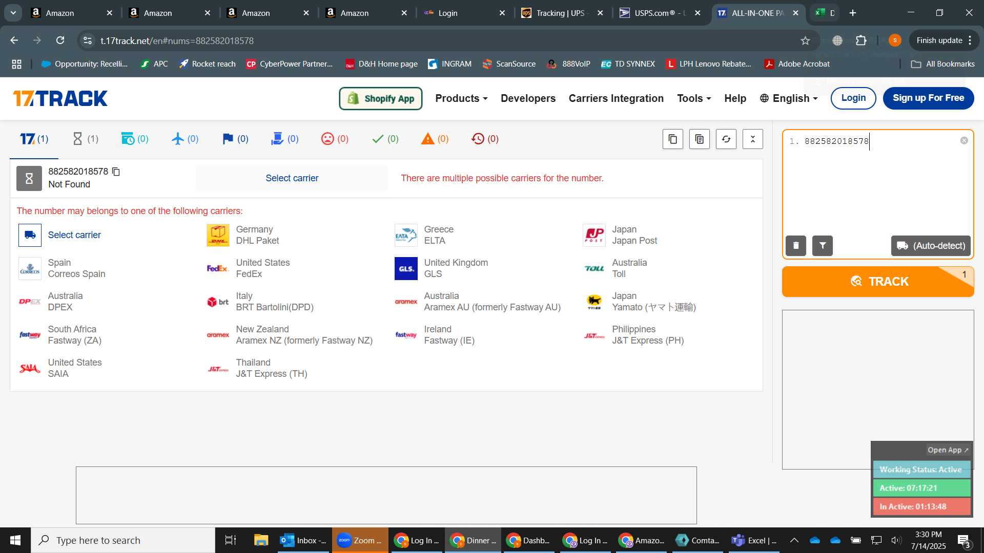Image resolution: width=984 pixels, height=553 pixels.
Task: Open the Pick Up flag tab
Action: coord(235,139)
